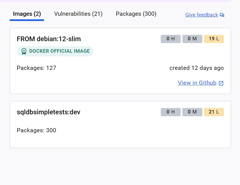
Task: Click the feedback speech bubble icon
Action: point(222,15)
